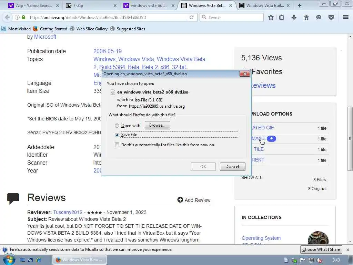Close the Opening iso dialog
The width and height of the screenshot is (353, 265).
tap(245, 73)
